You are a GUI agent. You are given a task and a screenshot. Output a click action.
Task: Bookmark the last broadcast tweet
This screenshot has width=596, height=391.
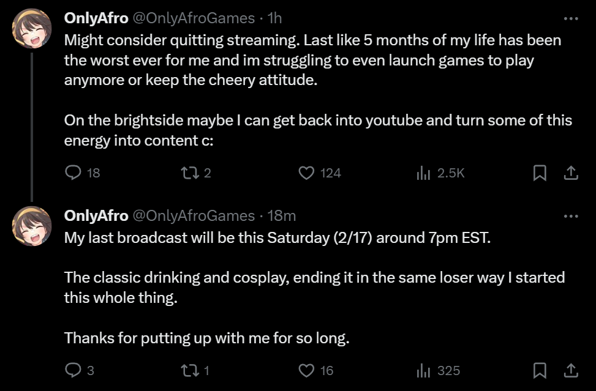pos(540,370)
